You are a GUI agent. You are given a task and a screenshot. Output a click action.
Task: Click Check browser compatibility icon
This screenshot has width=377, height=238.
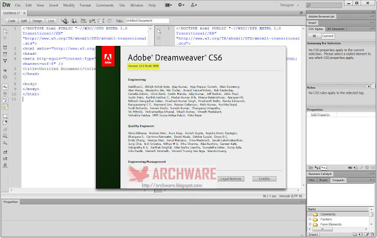click(x=101, y=21)
